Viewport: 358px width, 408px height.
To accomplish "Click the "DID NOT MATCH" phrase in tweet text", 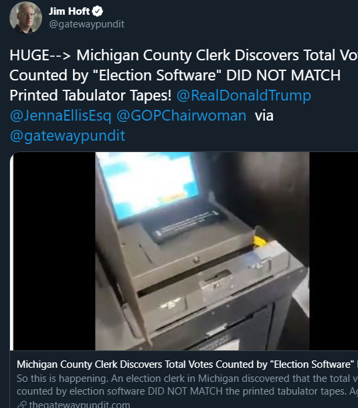I will point(283,75).
